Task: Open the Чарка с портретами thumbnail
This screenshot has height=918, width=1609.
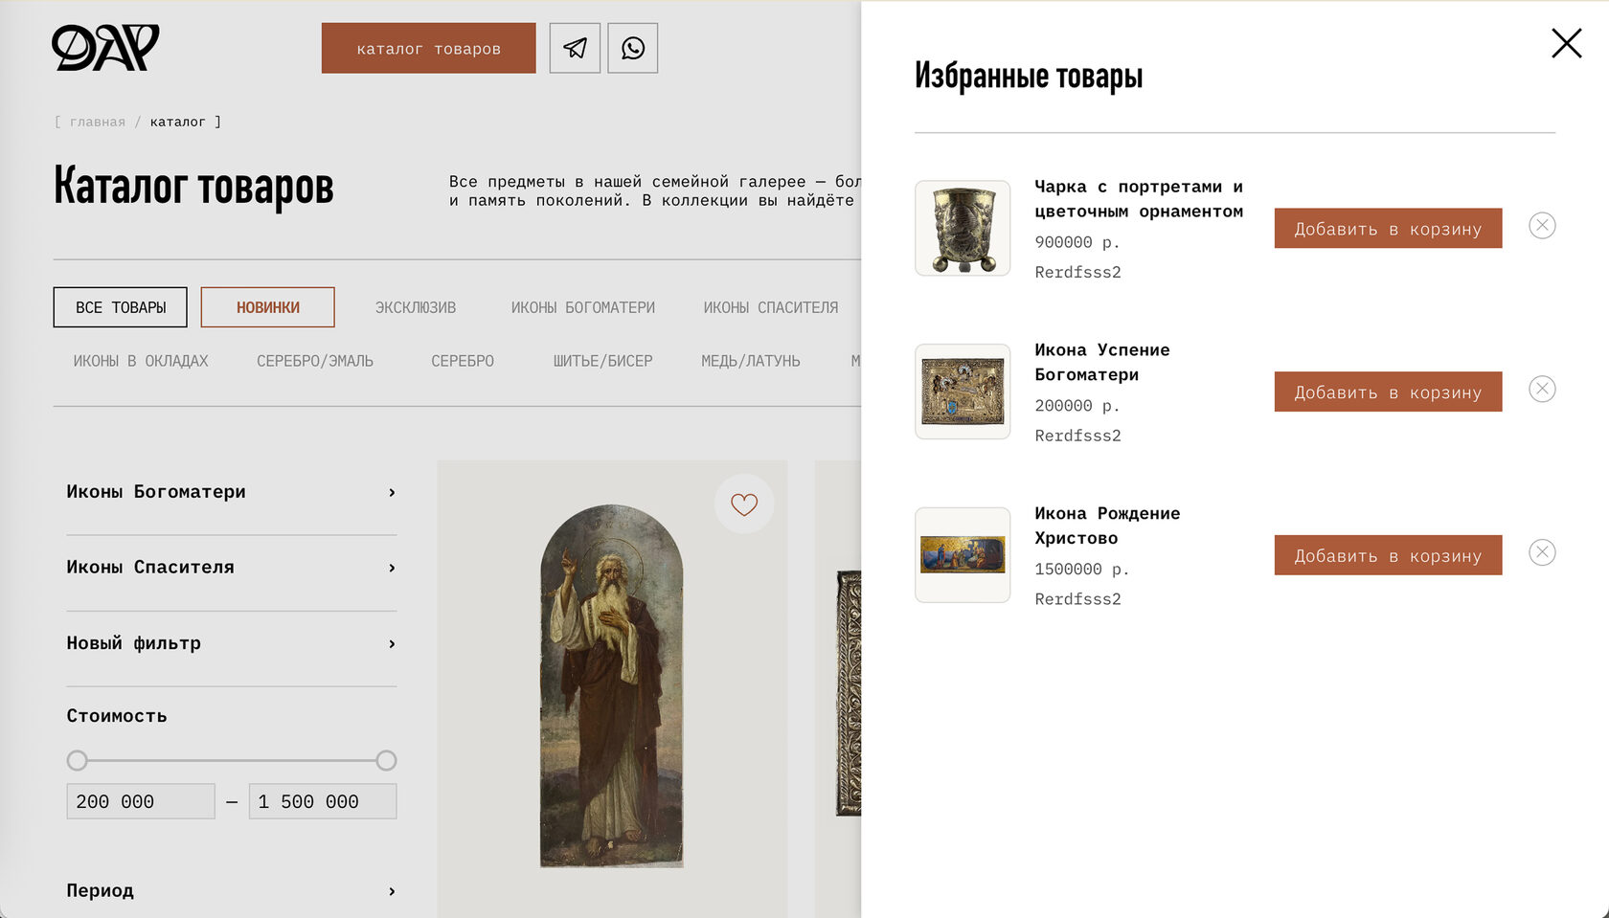Action: coord(963,228)
